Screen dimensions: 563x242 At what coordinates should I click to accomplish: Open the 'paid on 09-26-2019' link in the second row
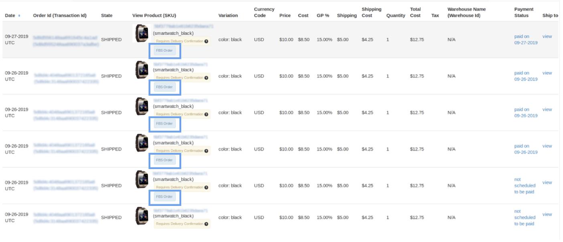pos(526,76)
